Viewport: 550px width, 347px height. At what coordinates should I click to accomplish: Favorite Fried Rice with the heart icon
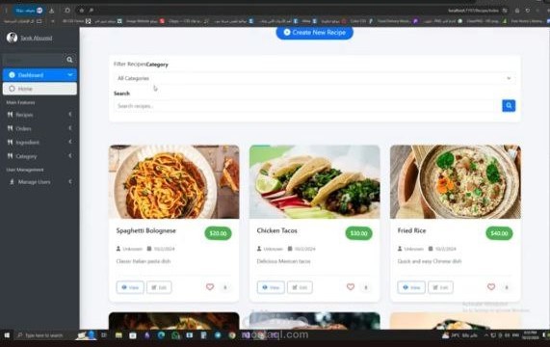pos(491,287)
